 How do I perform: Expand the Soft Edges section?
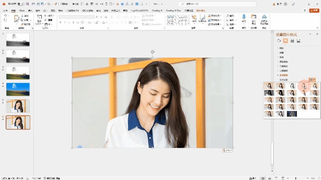click(x=283, y=62)
